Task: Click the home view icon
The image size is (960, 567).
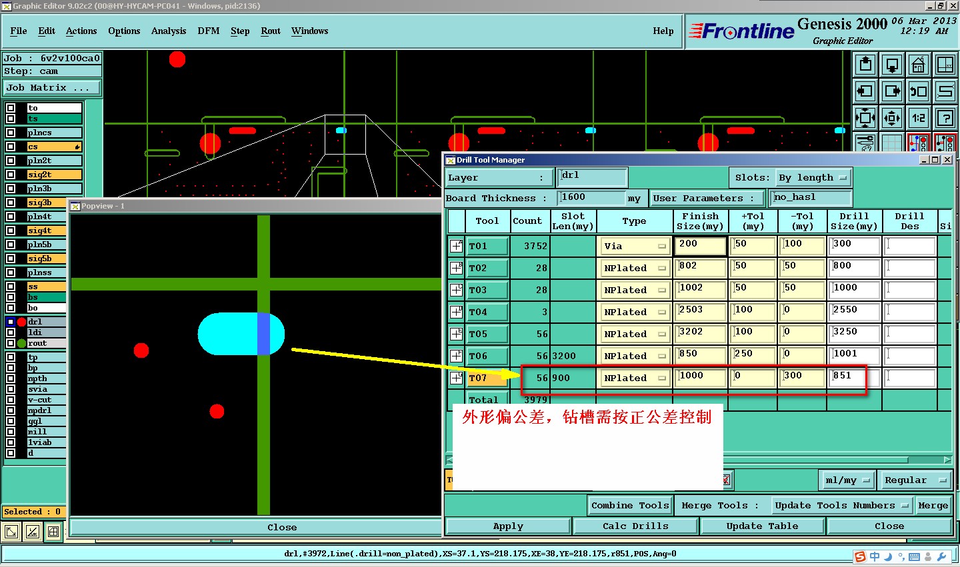Action: coord(919,65)
